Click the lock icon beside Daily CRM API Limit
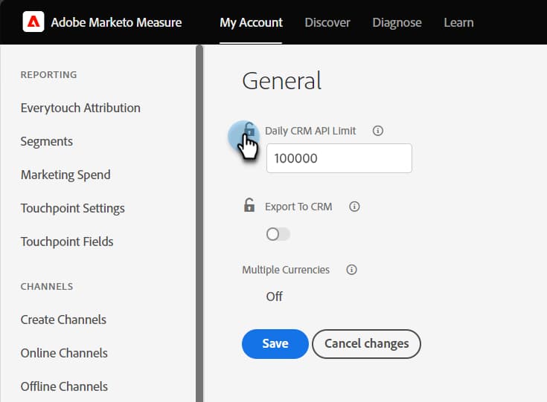The height and width of the screenshot is (402, 547). pyautogui.click(x=249, y=131)
